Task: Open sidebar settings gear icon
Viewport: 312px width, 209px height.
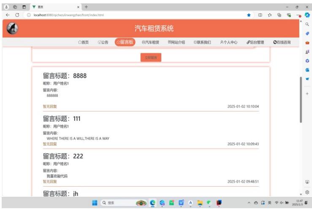Action: click(307, 192)
